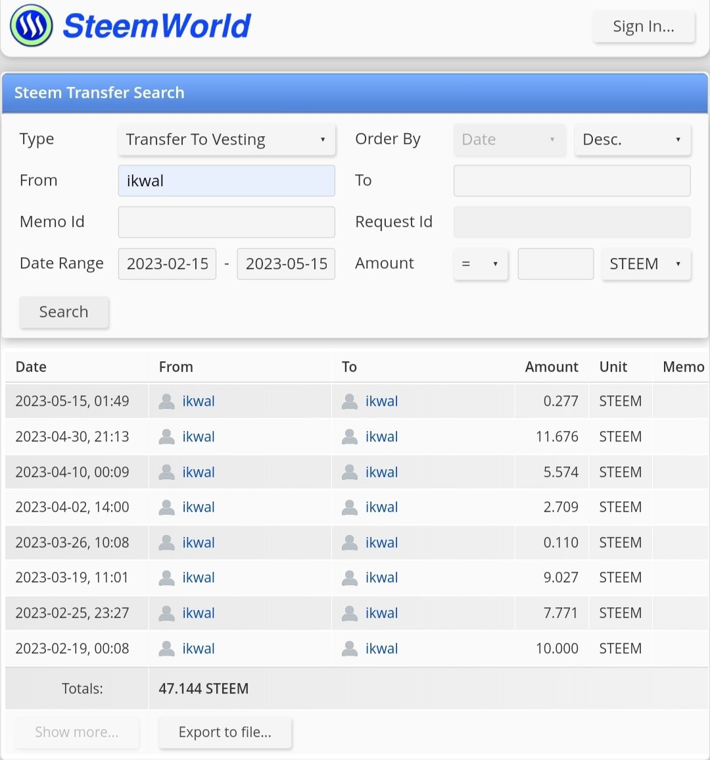Click From avatar icon in 2023-02-19 row
Screen dimensions: 710x760
[x=166, y=649]
